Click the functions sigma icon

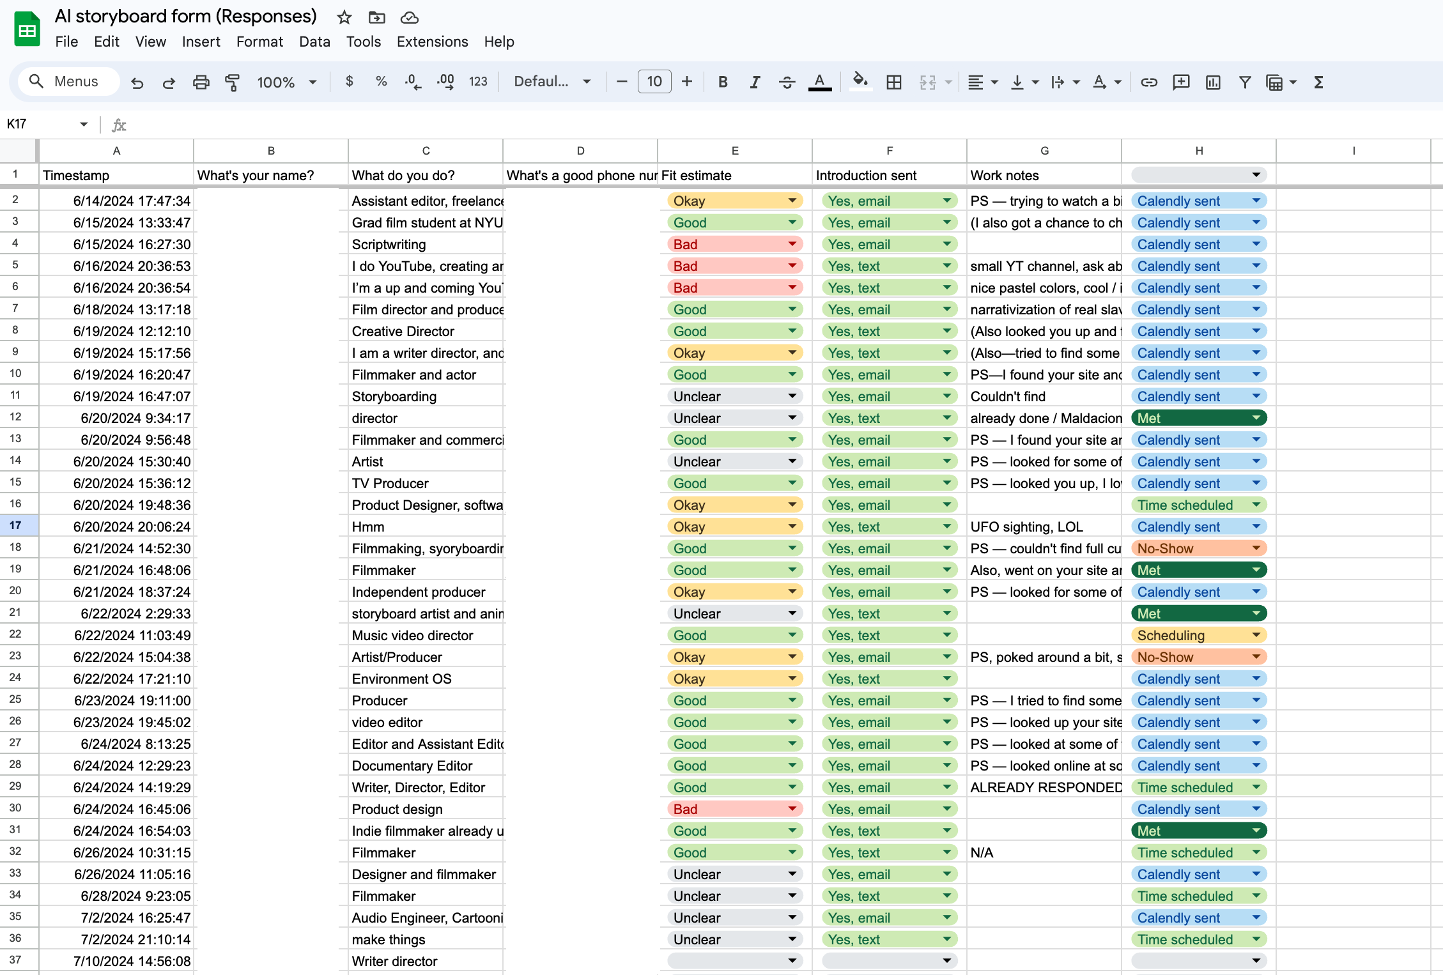point(1318,82)
